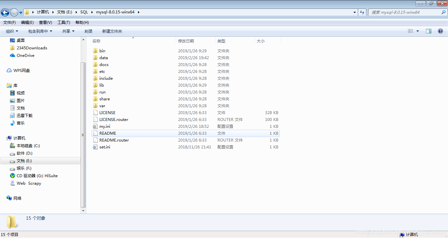Open the 工具(T) menu
The width and height of the screenshot is (448, 238).
[64, 23]
